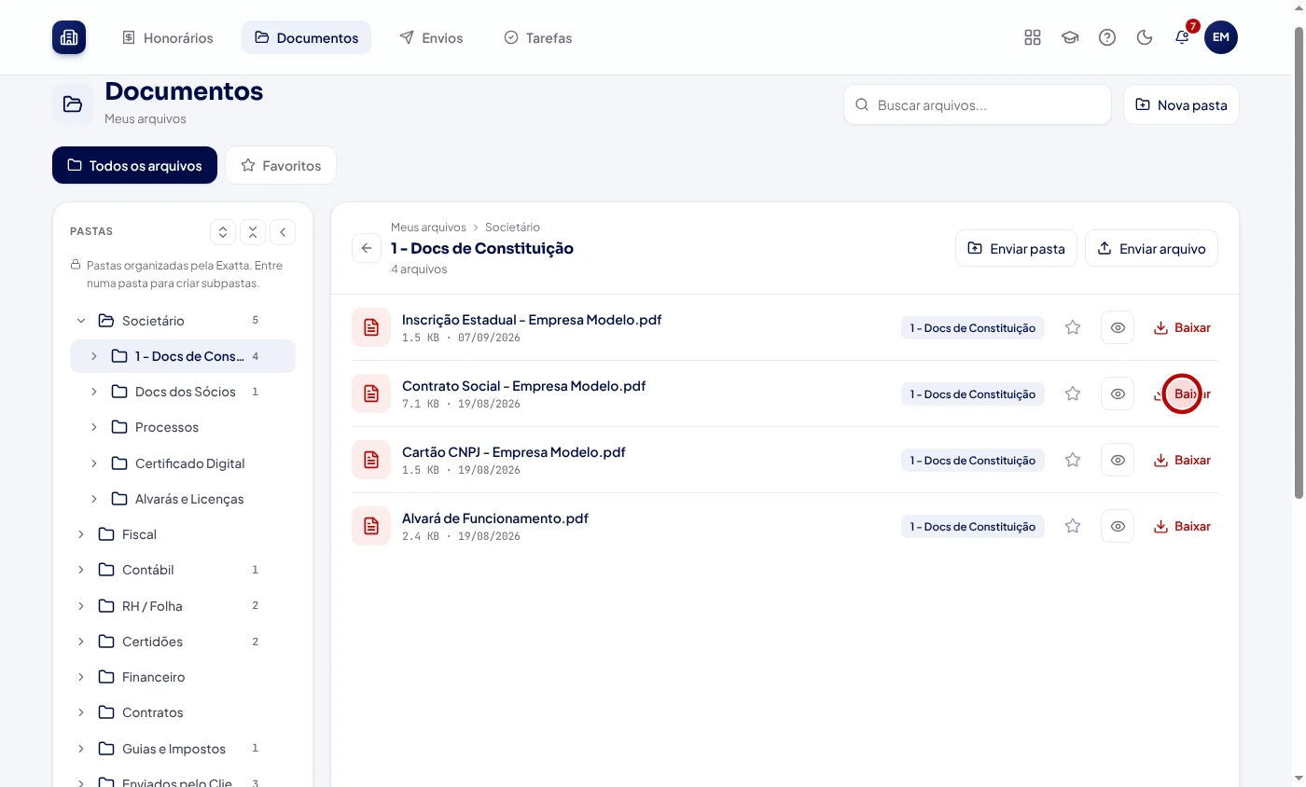
Task: Expand the Fiscal folder chevron
Action: pyautogui.click(x=81, y=534)
